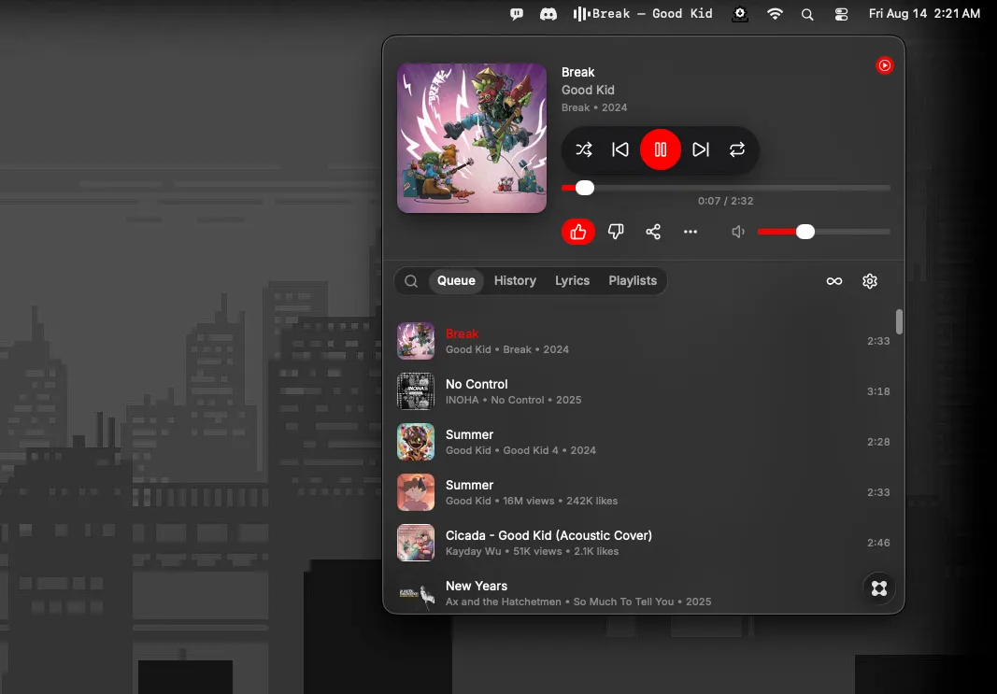Open the YouTube Music logo icon
997x694 pixels.
(885, 65)
